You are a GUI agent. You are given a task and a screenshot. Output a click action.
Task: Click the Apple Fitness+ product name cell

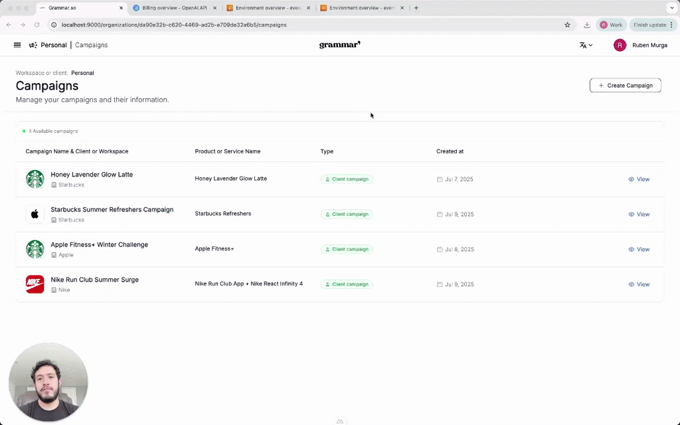(214, 248)
